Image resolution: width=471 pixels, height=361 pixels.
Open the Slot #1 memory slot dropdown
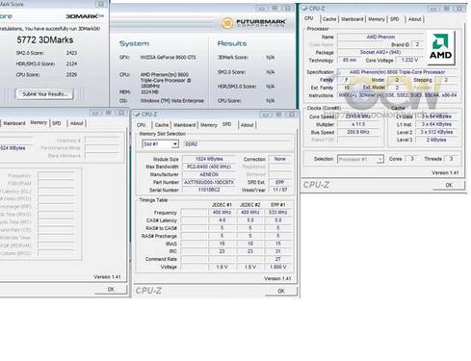pyautogui.click(x=160, y=144)
